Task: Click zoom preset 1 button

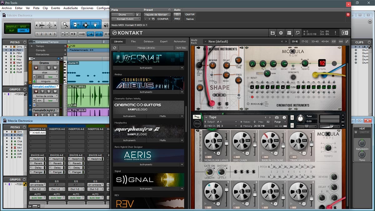Action: [x=37, y=34]
